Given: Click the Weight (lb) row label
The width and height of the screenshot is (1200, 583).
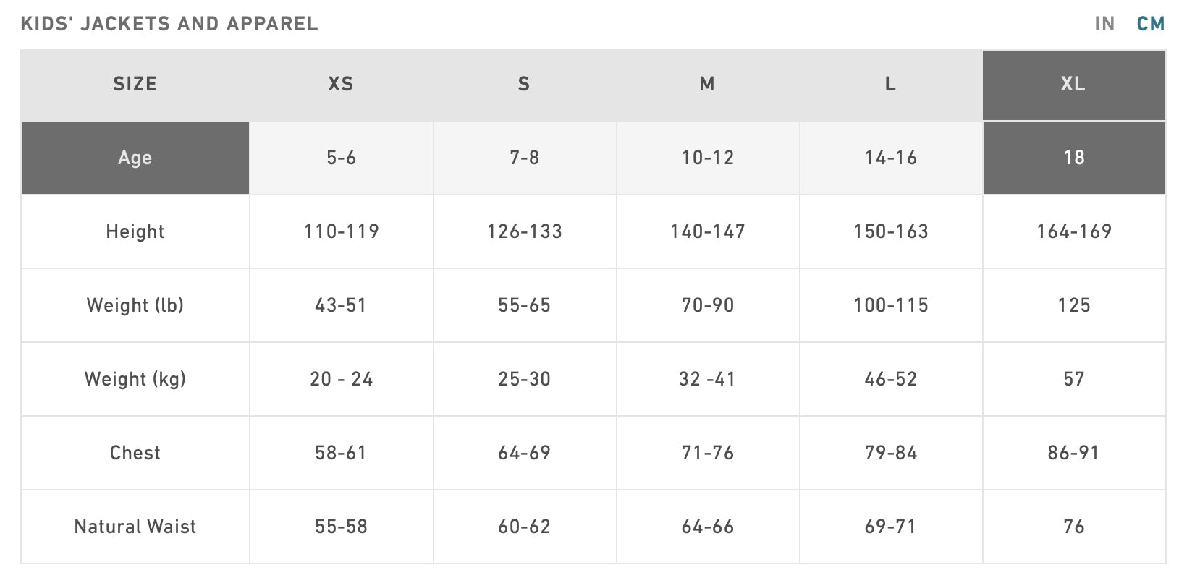Looking at the screenshot, I should 135,305.
